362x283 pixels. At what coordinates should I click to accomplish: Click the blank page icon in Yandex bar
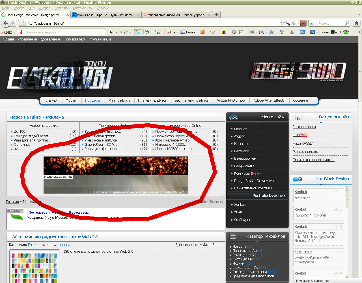click(241, 32)
